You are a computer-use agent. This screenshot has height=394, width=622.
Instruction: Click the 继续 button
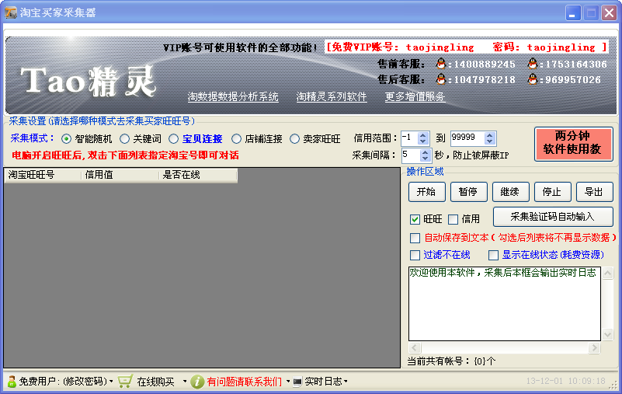click(510, 192)
